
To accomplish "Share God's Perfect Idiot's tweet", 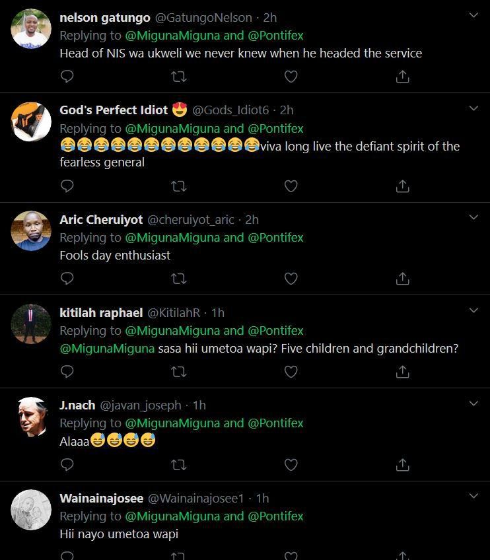I will tap(402, 186).
